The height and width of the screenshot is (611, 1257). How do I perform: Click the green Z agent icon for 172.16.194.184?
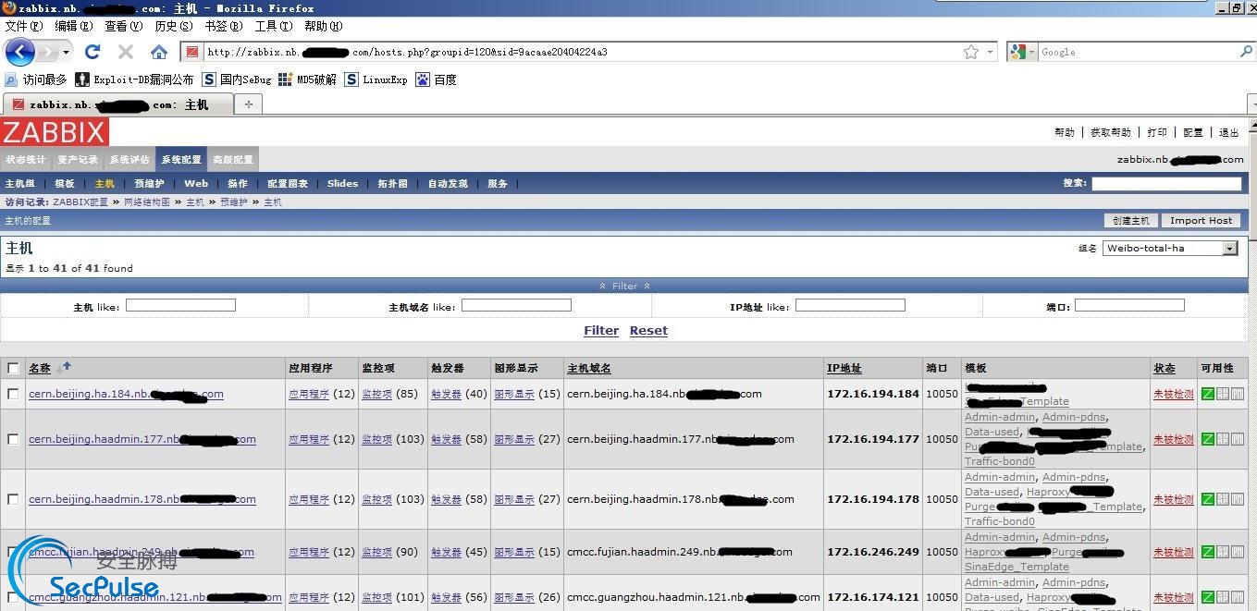1207,394
